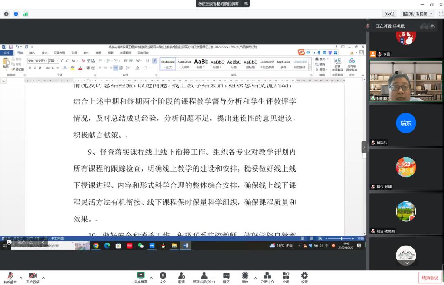
Task: Open 管理成员 participants panel
Action: point(203,277)
